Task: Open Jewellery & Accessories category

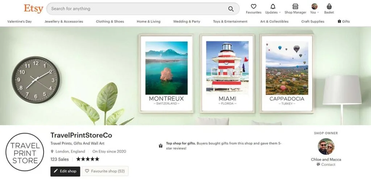Action: (64, 21)
